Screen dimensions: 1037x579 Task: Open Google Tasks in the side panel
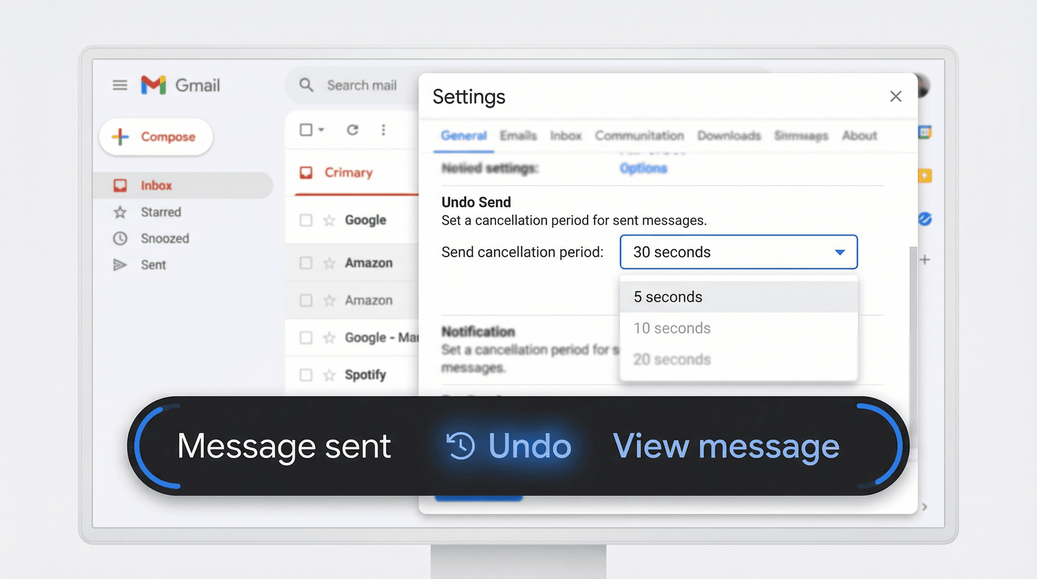(x=925, y=219)
